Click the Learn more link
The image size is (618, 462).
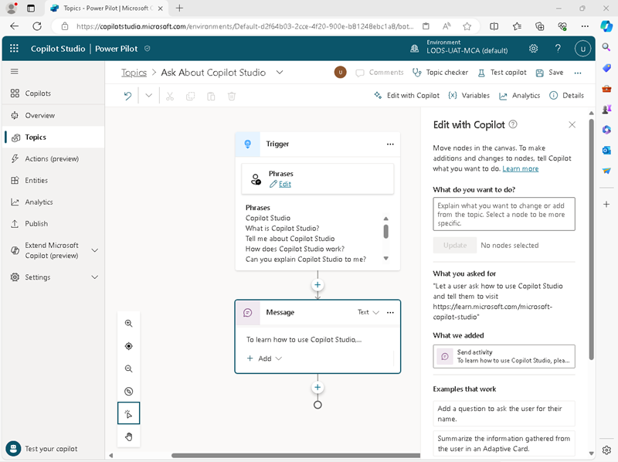[x=520, y=168]
